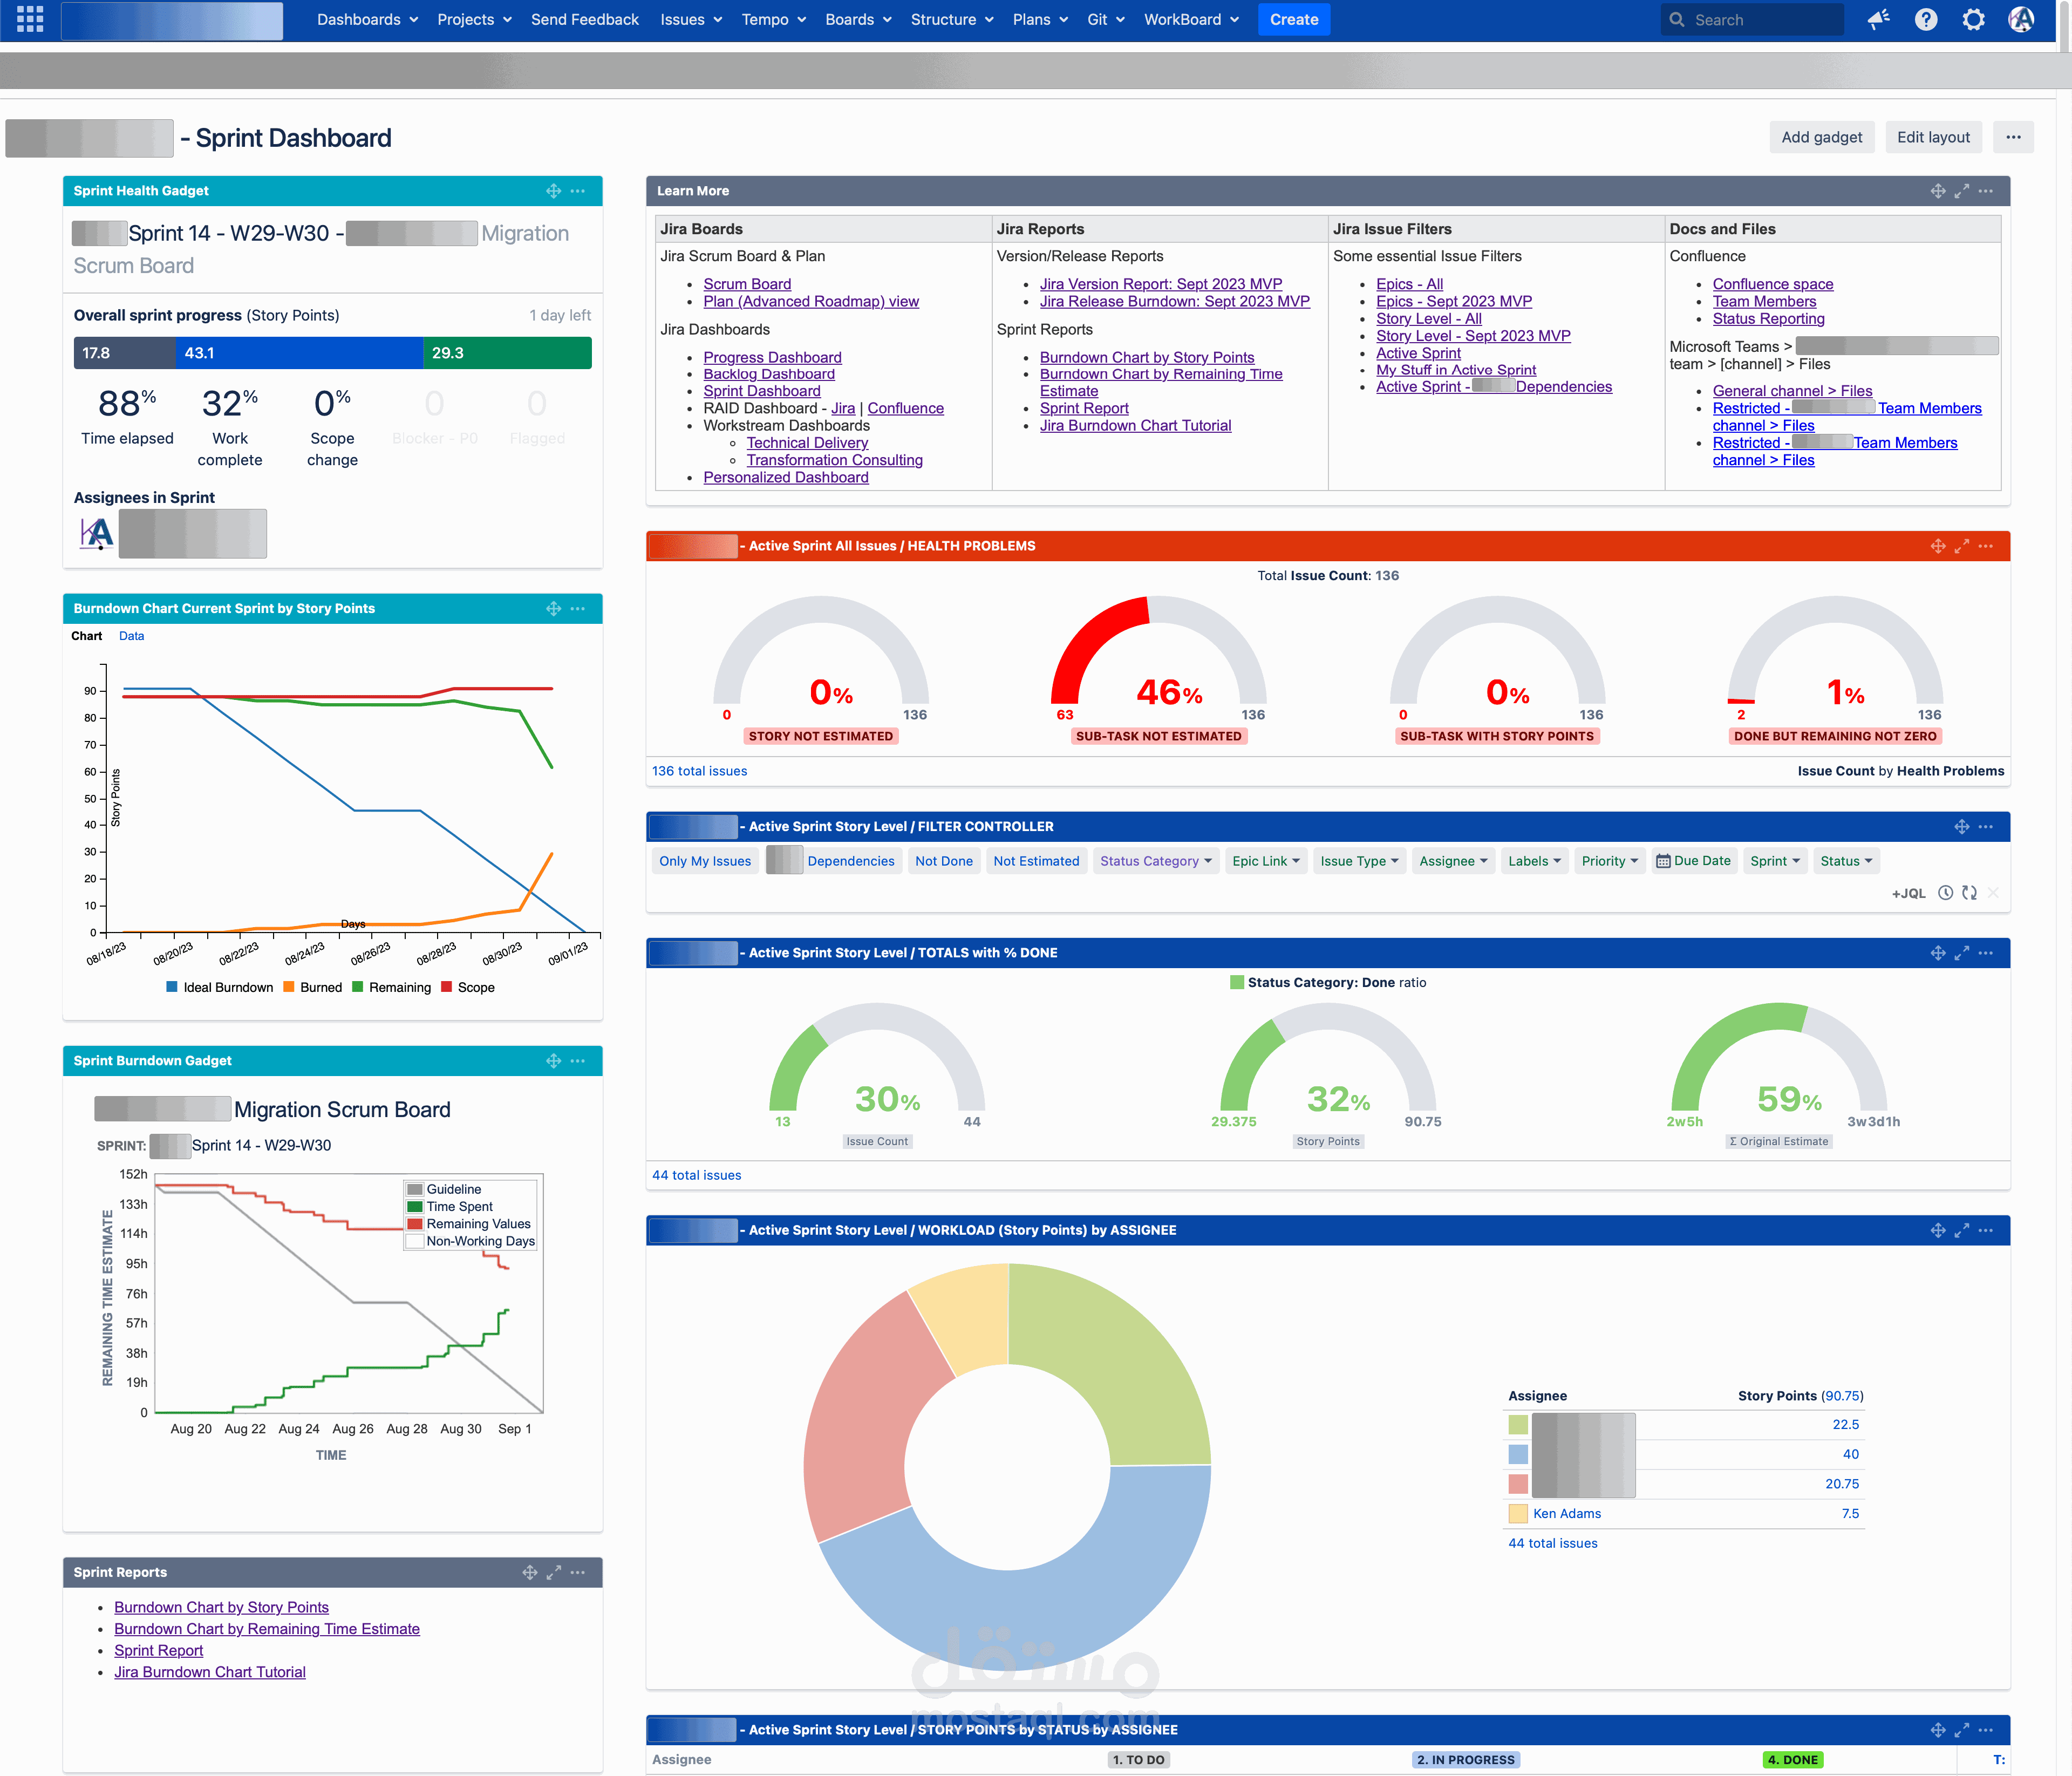Image resolution: width=2072 pixels, height=1776 pixels.
Task: Open more options on WORKLOAD by ASSIGNEE gadget
Action: click(x=1986, y=1231)
